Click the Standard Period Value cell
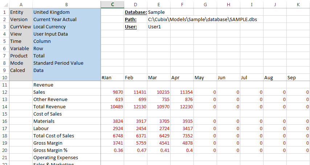This screenshot has width=310, height=165. point(58,63)
